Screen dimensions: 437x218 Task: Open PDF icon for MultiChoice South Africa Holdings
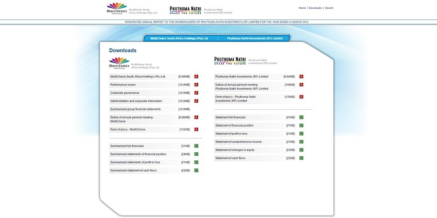[x=196, y=76]
